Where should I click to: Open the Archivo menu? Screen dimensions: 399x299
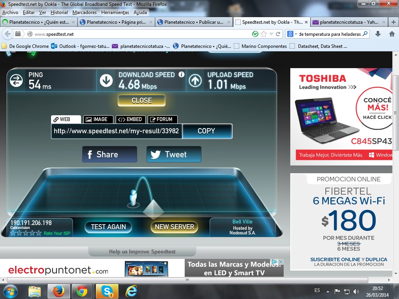coord(10,12)
